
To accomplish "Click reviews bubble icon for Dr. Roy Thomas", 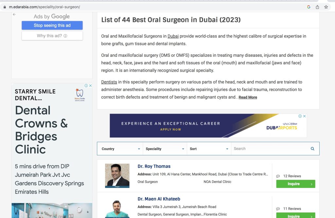I will [x=278, y=176].
